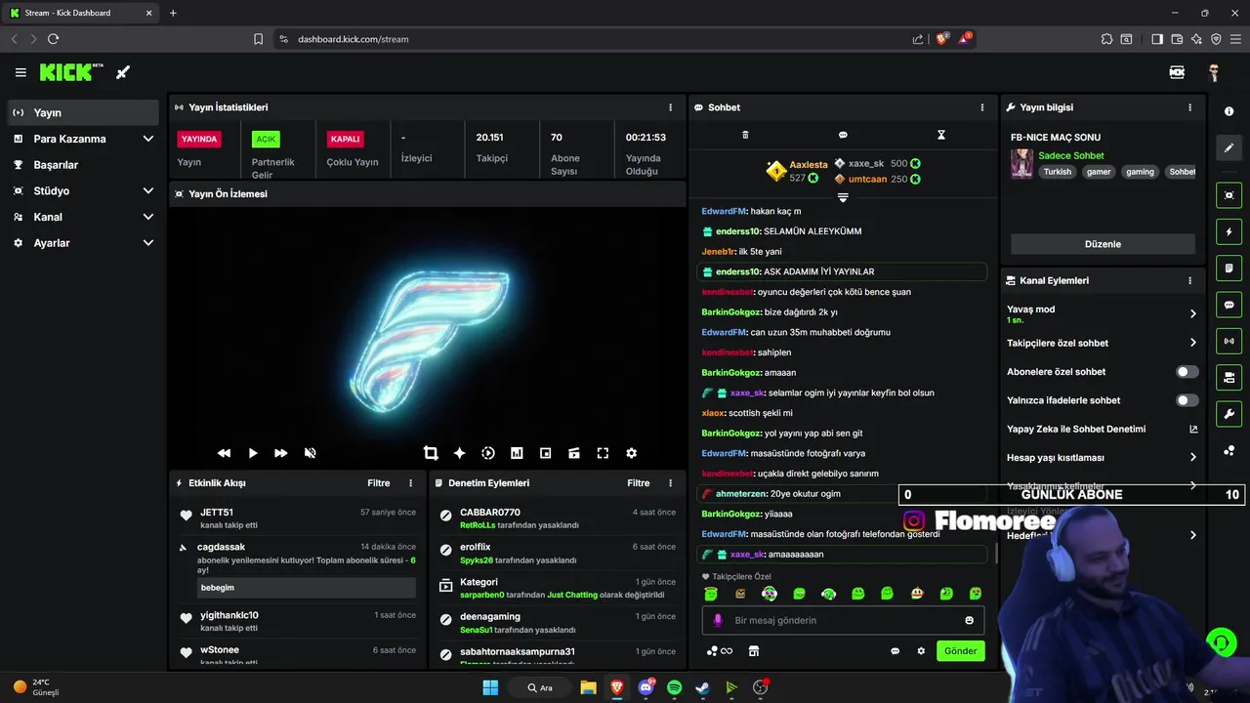Click the speech bubble icon at top of chat
The height and width of the screenshot is (703, 1250).
(843, 135)
